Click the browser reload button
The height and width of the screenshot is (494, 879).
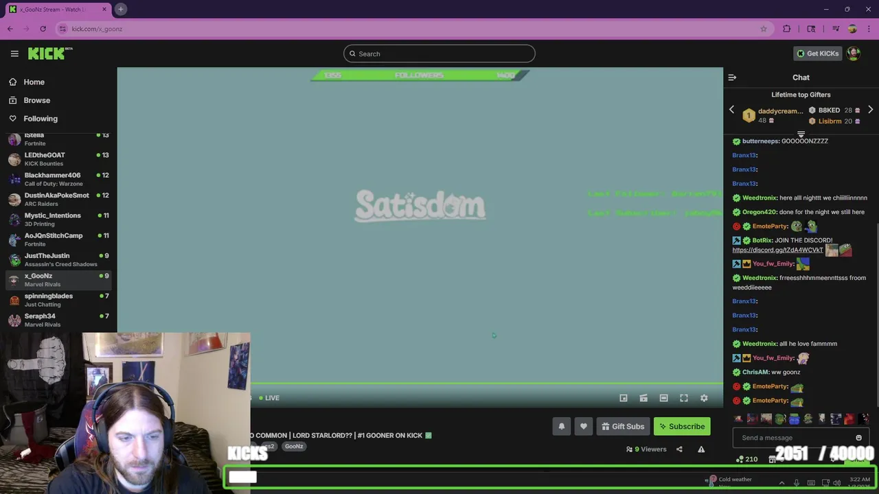tap(43, 29)
